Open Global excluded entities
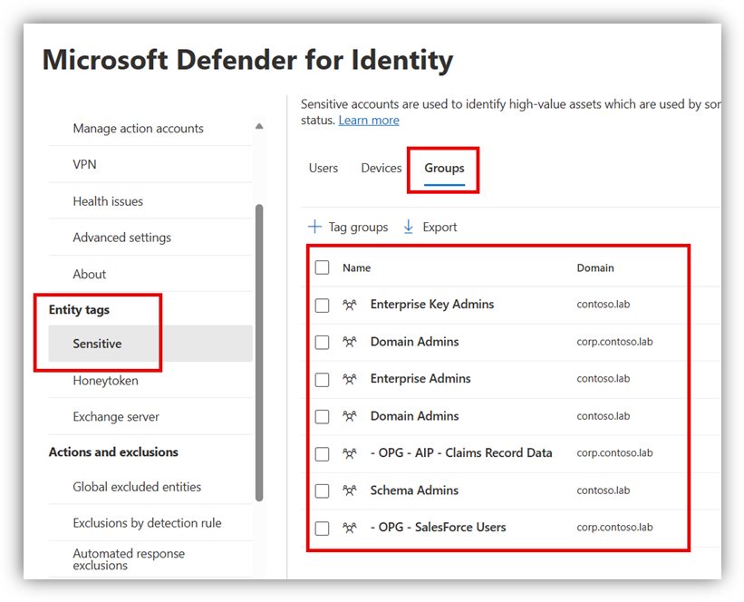Viewport: 744px width, 602px height. (x=137, y=487)
